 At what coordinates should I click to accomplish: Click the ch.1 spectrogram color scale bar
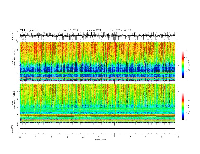click(183, 64)
